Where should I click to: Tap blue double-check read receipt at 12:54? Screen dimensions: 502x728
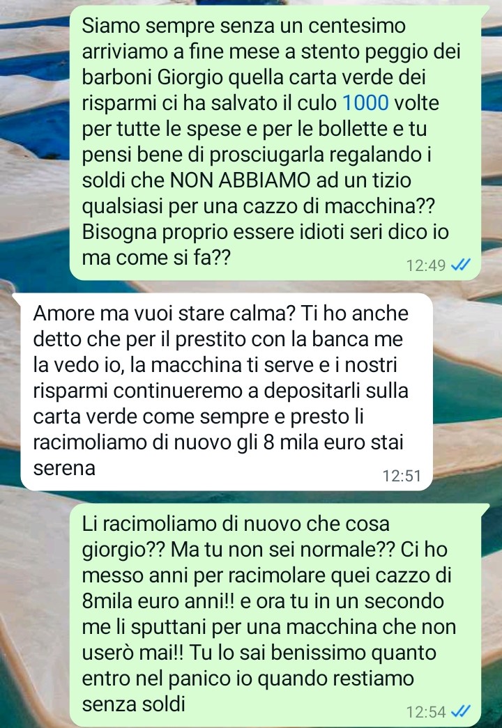461,711
